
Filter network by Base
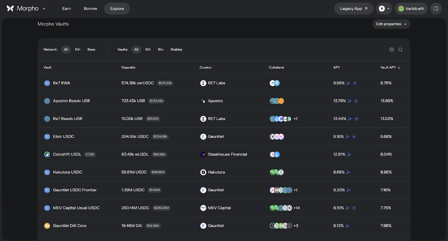point(91,50)
